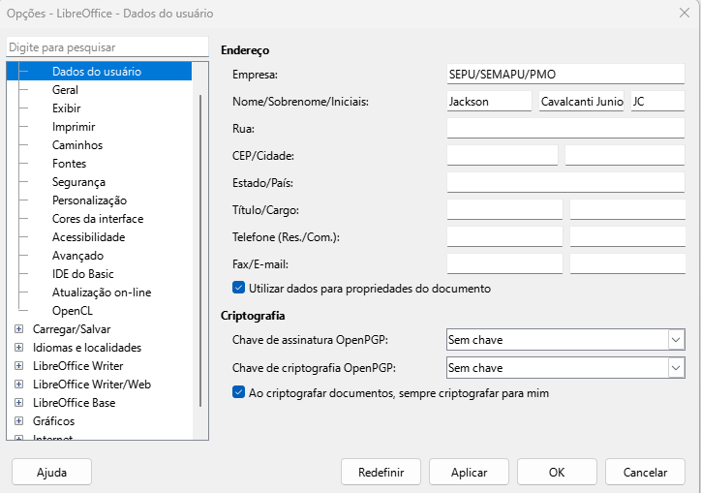
Task: Select Dados do usuário tree item
Action: coord(97,72)
